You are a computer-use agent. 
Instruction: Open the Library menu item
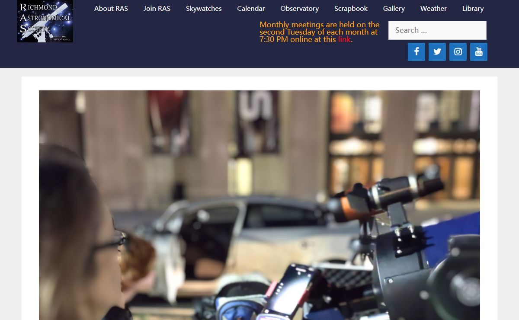[x=473, y=9]
